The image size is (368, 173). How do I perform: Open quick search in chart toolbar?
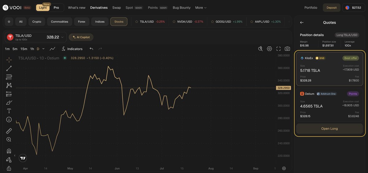tap(260, 49)
